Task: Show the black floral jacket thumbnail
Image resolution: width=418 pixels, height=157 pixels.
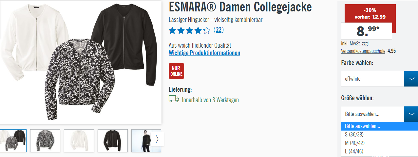Action: point(45,141)
